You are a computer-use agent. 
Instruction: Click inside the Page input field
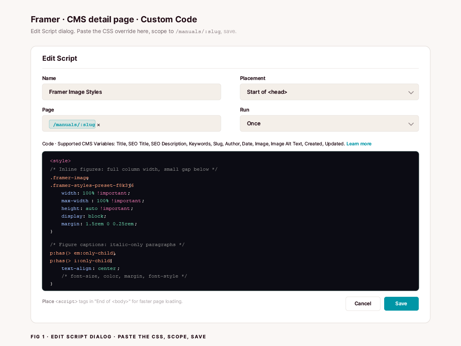(x=131, y=123)
